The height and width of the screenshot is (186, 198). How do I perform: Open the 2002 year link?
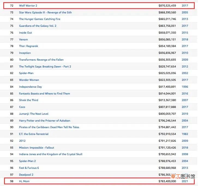(x=185, y=73)
